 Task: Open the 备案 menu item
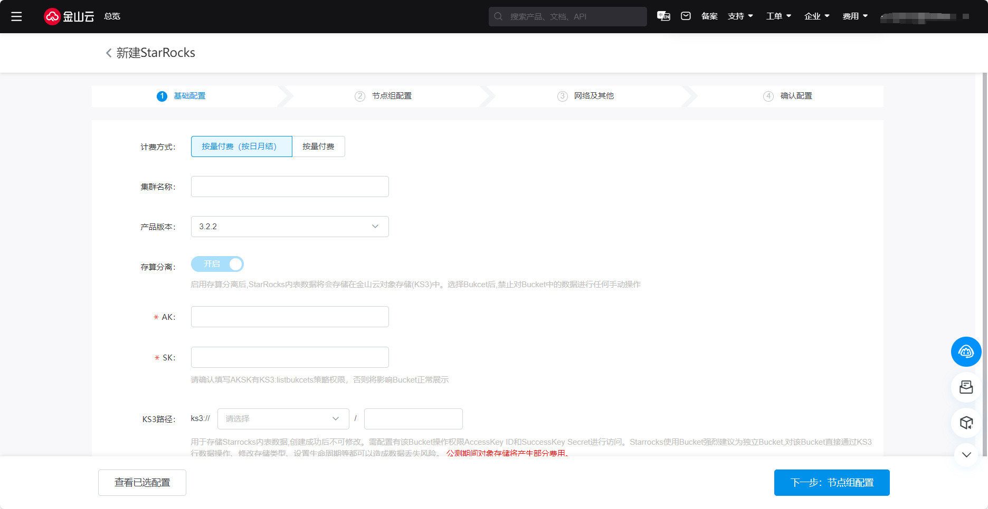[709, 16]
